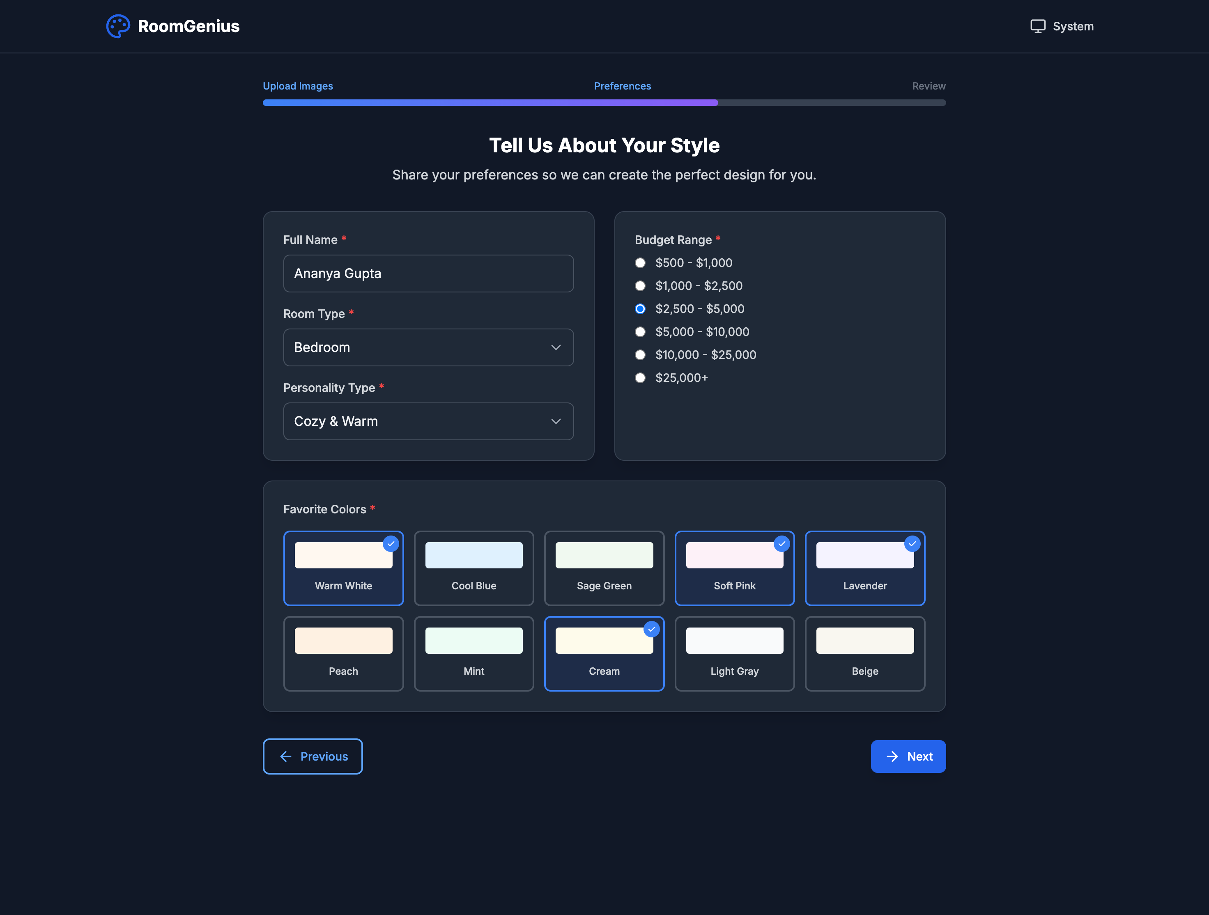The height and width of the screenshot is (915, 1209).
Task: Select the $500 - $1,000 budget option
Action: [x=640, y=263]
